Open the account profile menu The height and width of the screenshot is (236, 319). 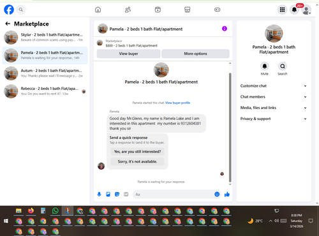point(306,10)
